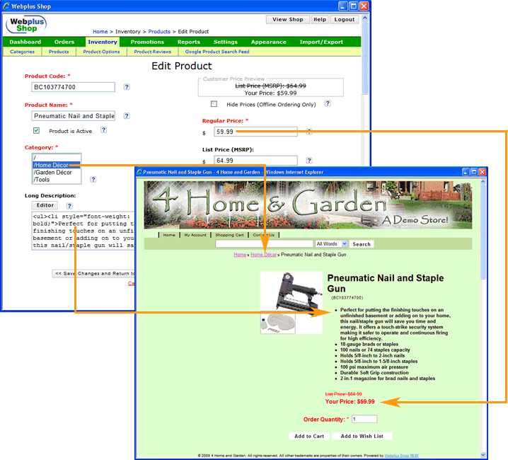
Task: Open Google Product Search Feed submenu
Action: point(217,52)
